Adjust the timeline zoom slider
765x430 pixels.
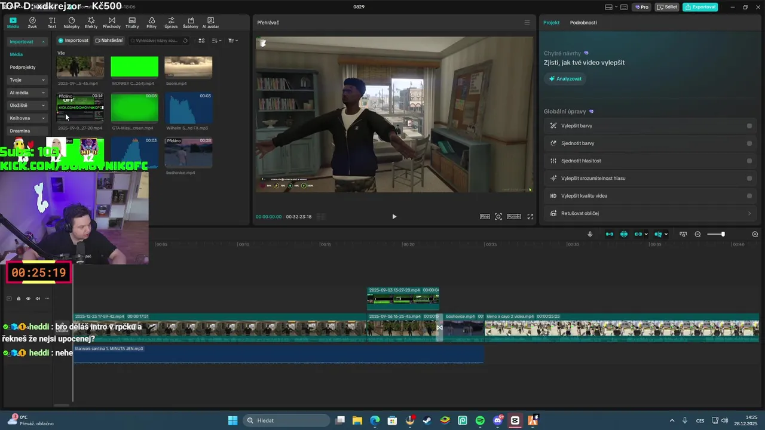[723, 234]
